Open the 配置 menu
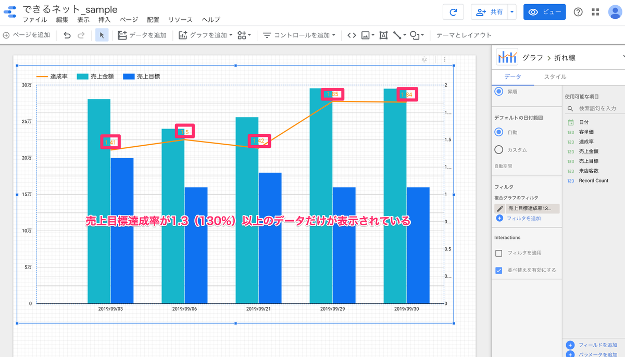 tap(153, 20)
